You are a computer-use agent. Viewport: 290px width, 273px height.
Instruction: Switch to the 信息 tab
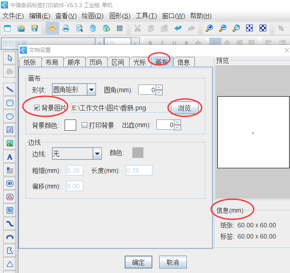click(184, 62)
